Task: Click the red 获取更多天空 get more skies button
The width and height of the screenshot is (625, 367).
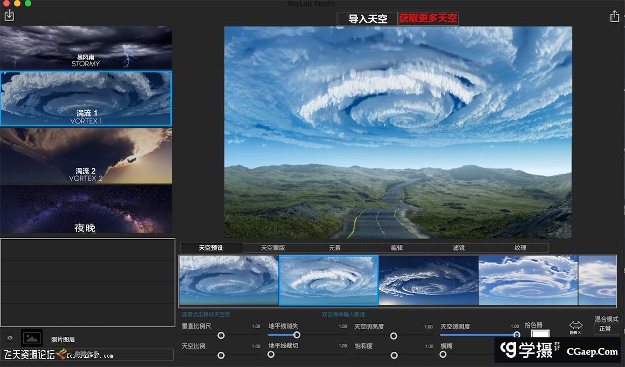Action: [428, 18]
